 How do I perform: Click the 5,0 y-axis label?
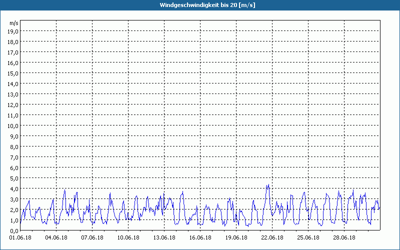click(x=15, y=178)
